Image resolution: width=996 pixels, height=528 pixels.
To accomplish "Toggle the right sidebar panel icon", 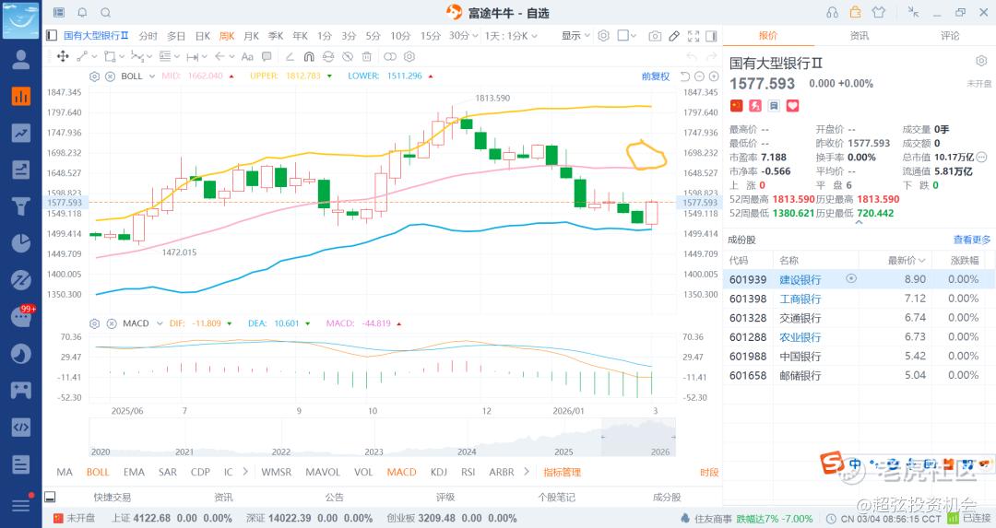I will tap(712, 36).
